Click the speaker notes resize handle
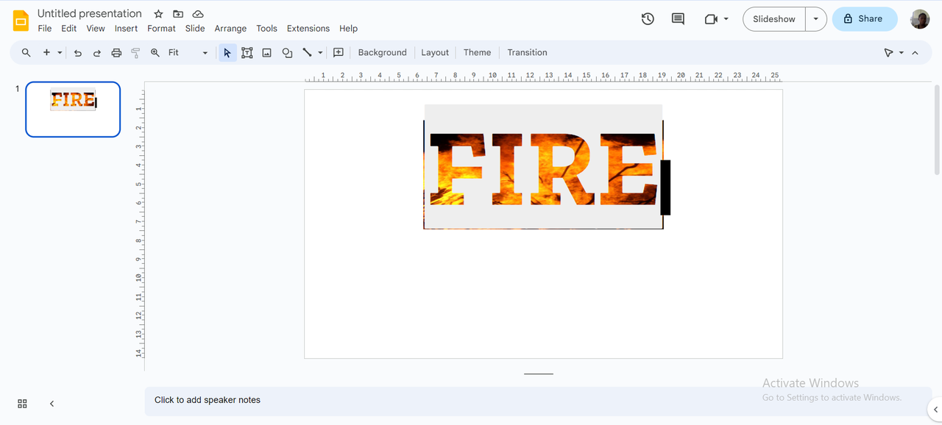Screen dimensions: 942x425 click(x=539, y=374)
